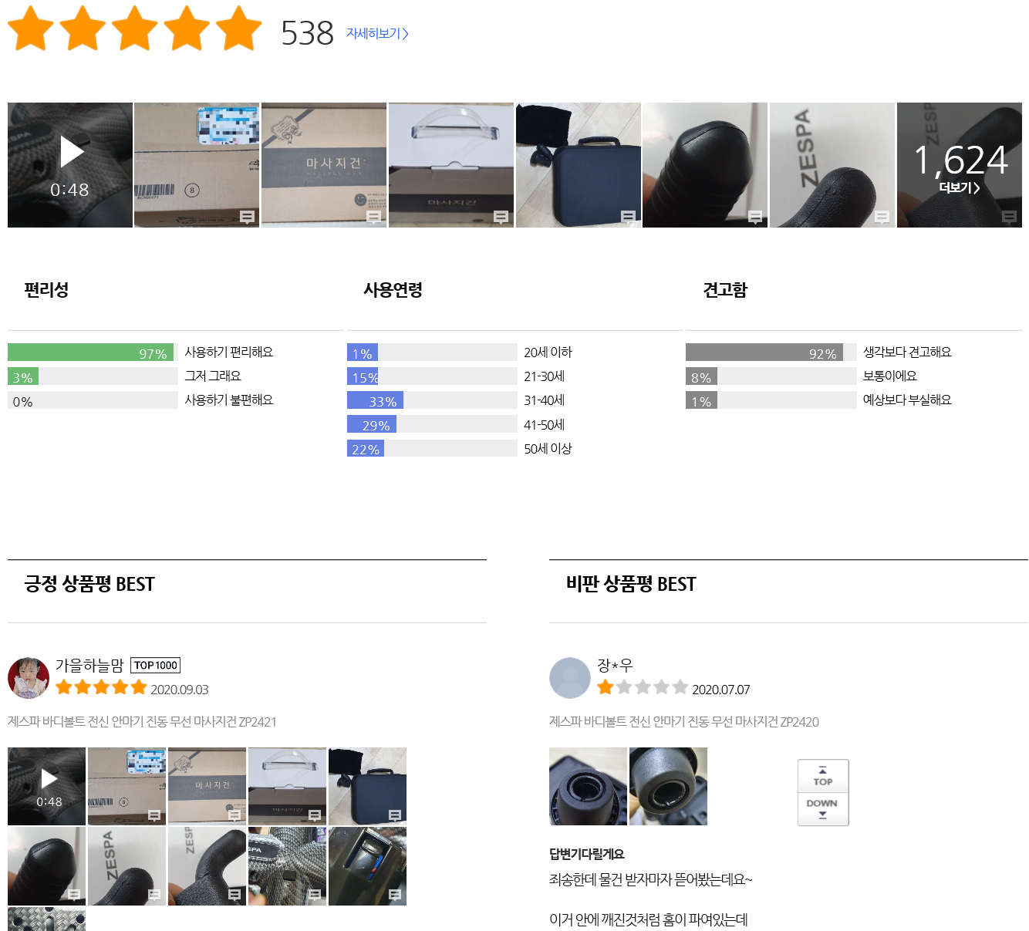
Task: Click the DOWN scroll button
Action: (x=823, y=809)
